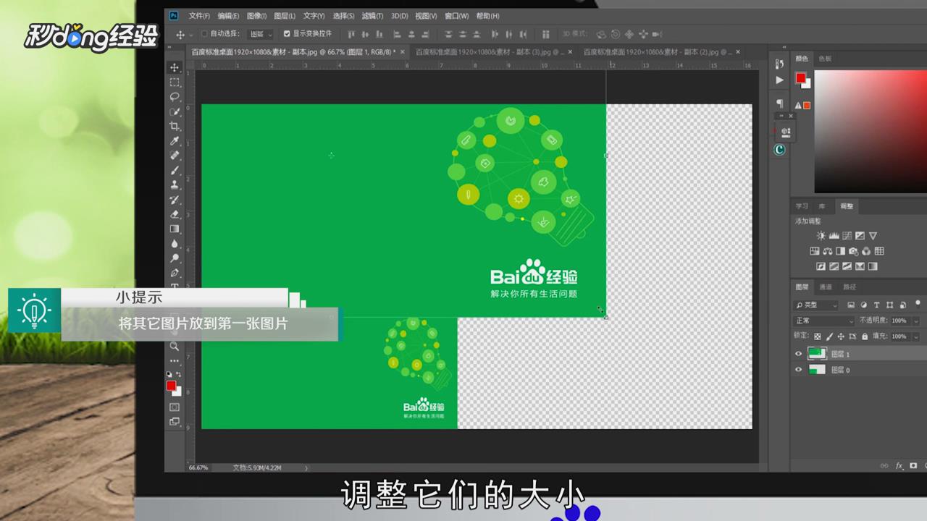The width and height of the screenshot is (927, 521).
Task: Select the Blur tool
Action: 175,244
